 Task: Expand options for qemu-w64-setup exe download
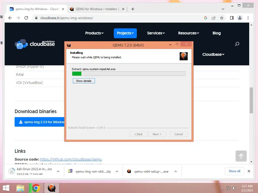point(176,171)
